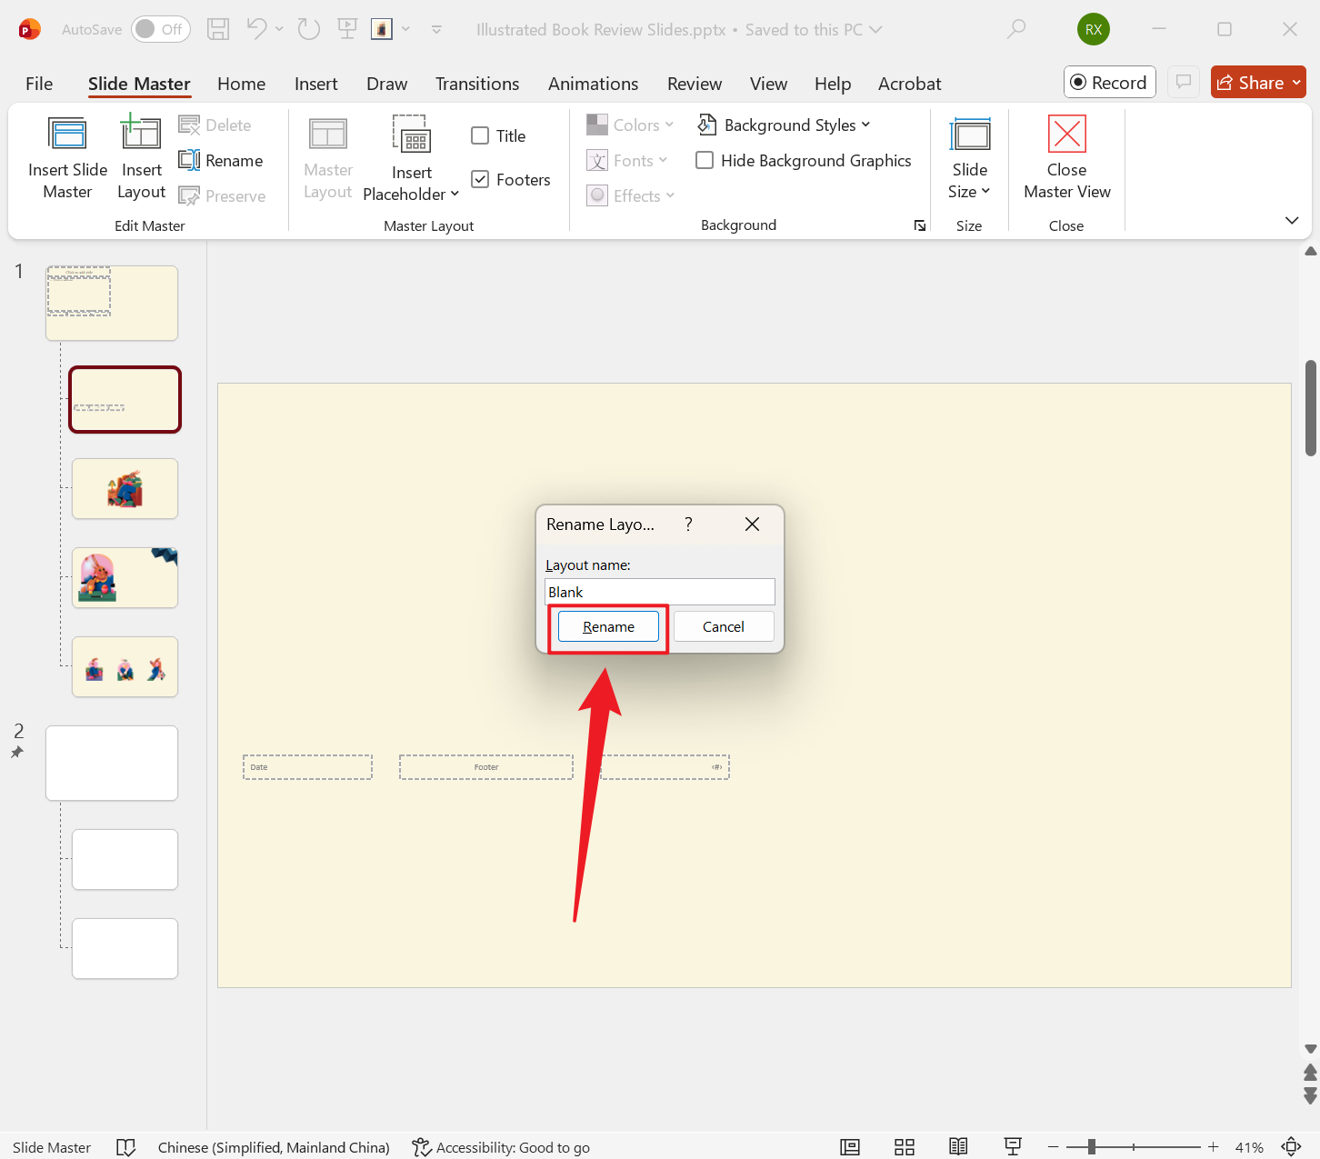The width and height of the screenshot is (1320, 1159).
Task: Check Hide Background Graphics
Action: pyautogui.click(x=705, y=161)
